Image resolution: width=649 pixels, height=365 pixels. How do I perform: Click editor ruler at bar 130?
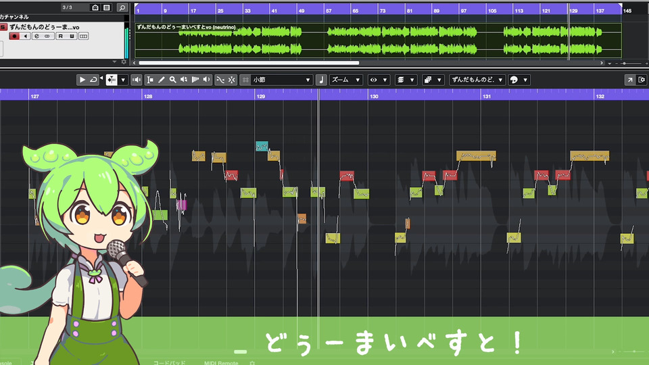point(374,96)
